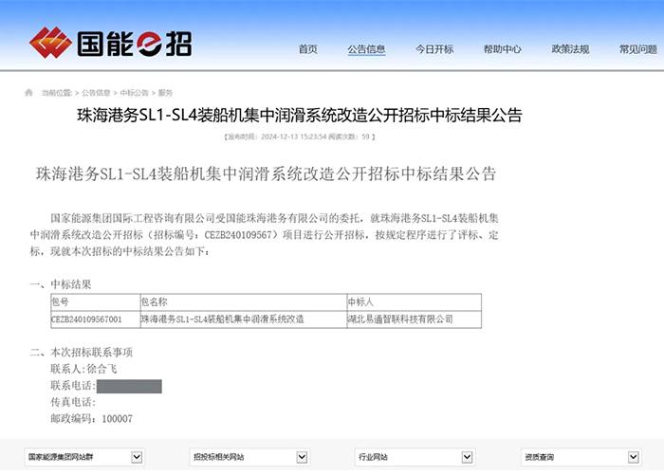Click the contact name 徐合飞
Screen dimensions: 664x474
click(x=102, y=369)
